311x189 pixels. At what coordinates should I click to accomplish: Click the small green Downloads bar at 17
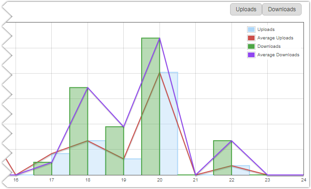point(43,168)
